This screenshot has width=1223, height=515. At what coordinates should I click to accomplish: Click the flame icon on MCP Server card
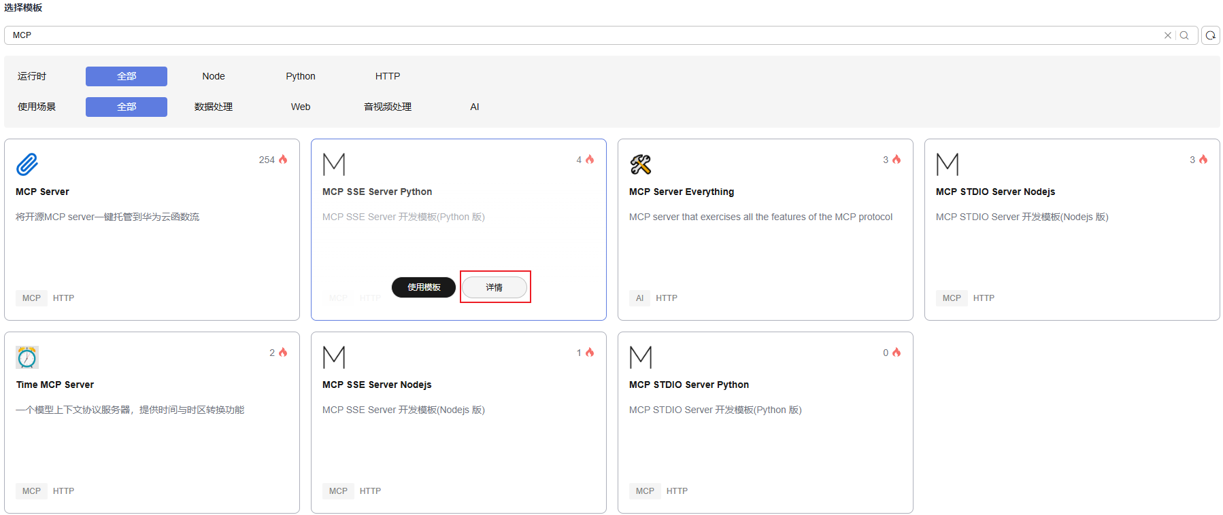[x=283, y=160]
